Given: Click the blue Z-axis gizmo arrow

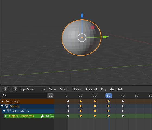Looking at the screenshot, I should pos(82,15).
